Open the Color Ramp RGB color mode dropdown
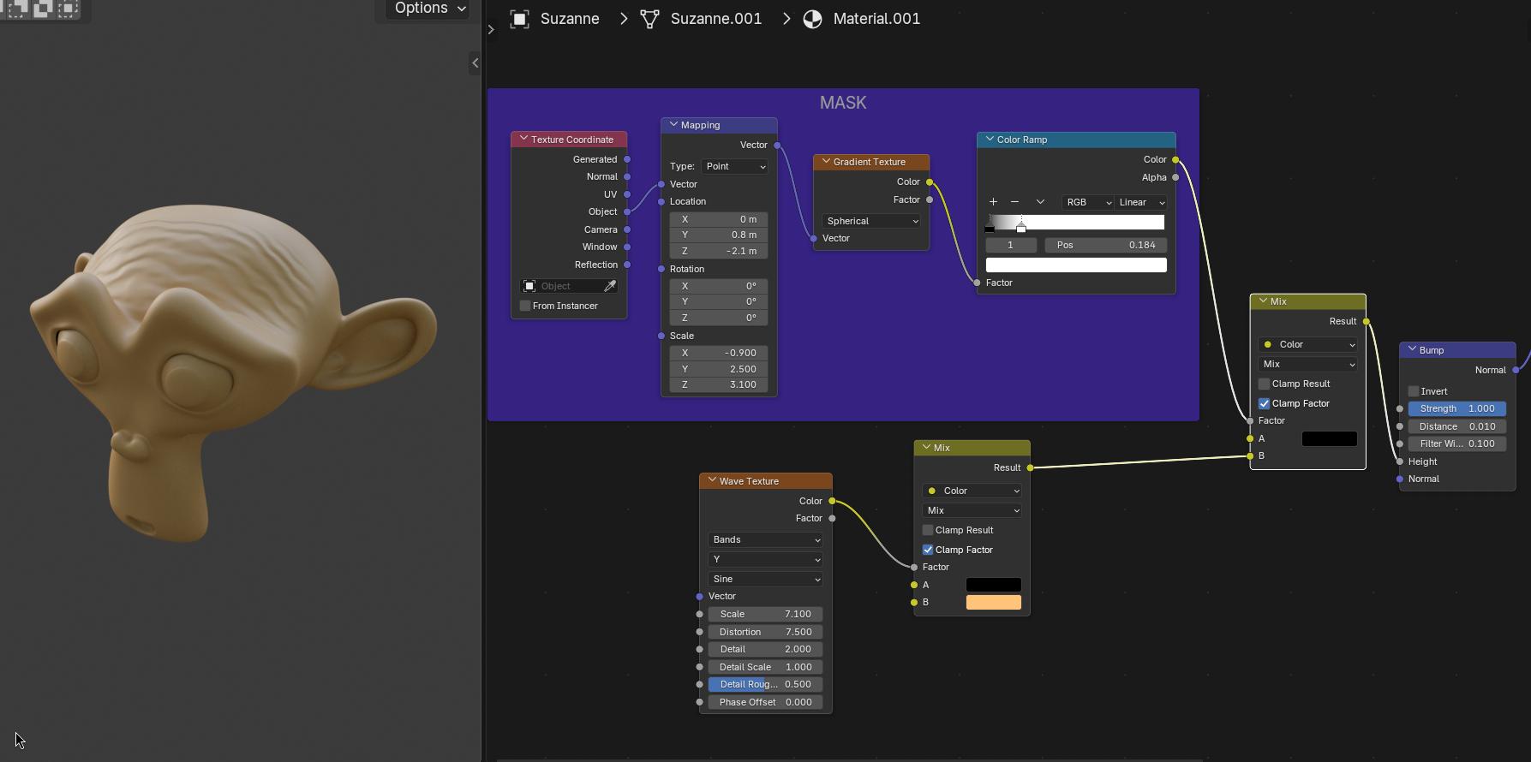1531x762 pixels. pyautogui.click(x=1087, y=202)
